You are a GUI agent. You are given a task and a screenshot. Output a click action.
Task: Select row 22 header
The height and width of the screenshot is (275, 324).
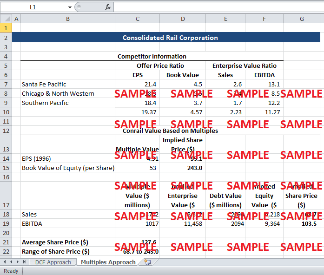click(6, 251)
